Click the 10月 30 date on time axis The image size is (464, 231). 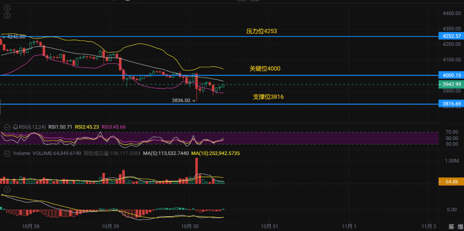coord(190,226)
